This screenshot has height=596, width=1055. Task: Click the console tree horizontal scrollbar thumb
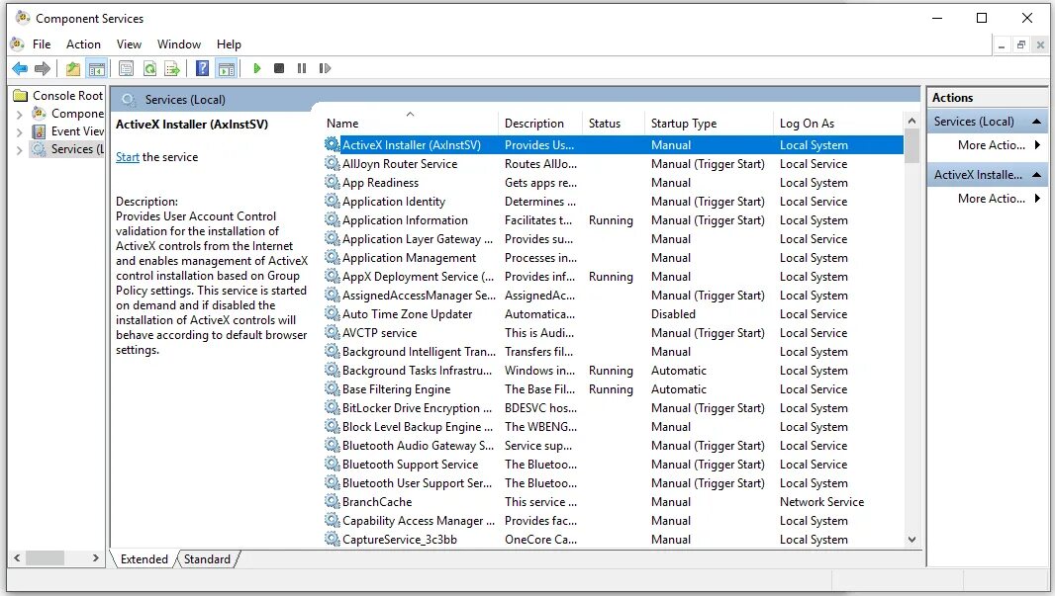45,557
